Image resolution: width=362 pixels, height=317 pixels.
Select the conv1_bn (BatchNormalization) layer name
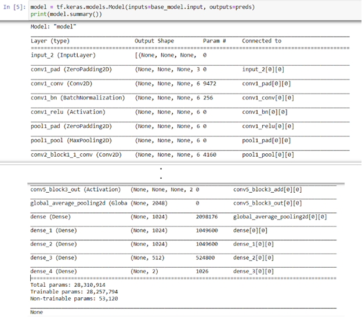click(x=78, y=98)
